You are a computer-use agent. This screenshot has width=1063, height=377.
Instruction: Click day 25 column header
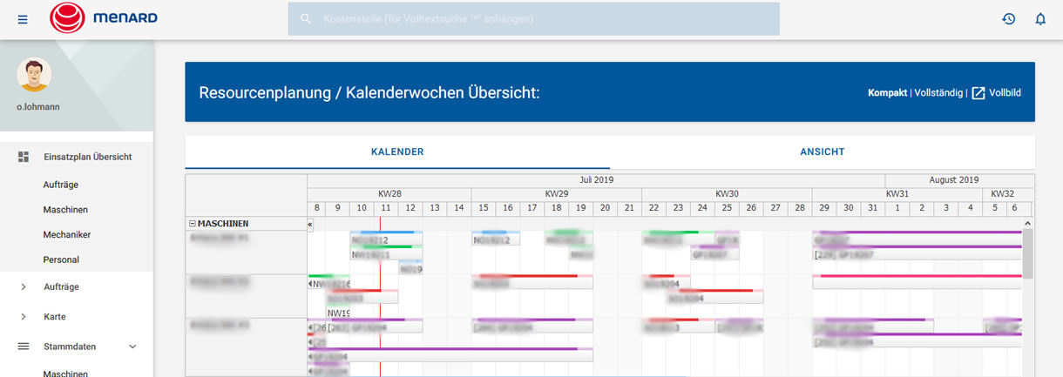(x=727, y=209)
